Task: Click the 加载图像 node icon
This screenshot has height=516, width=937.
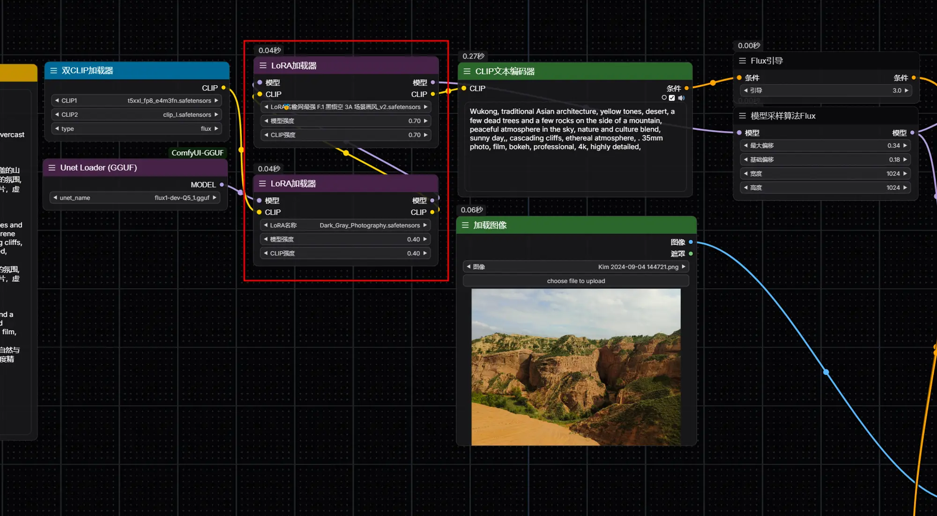Action: (x=466, y=225)
